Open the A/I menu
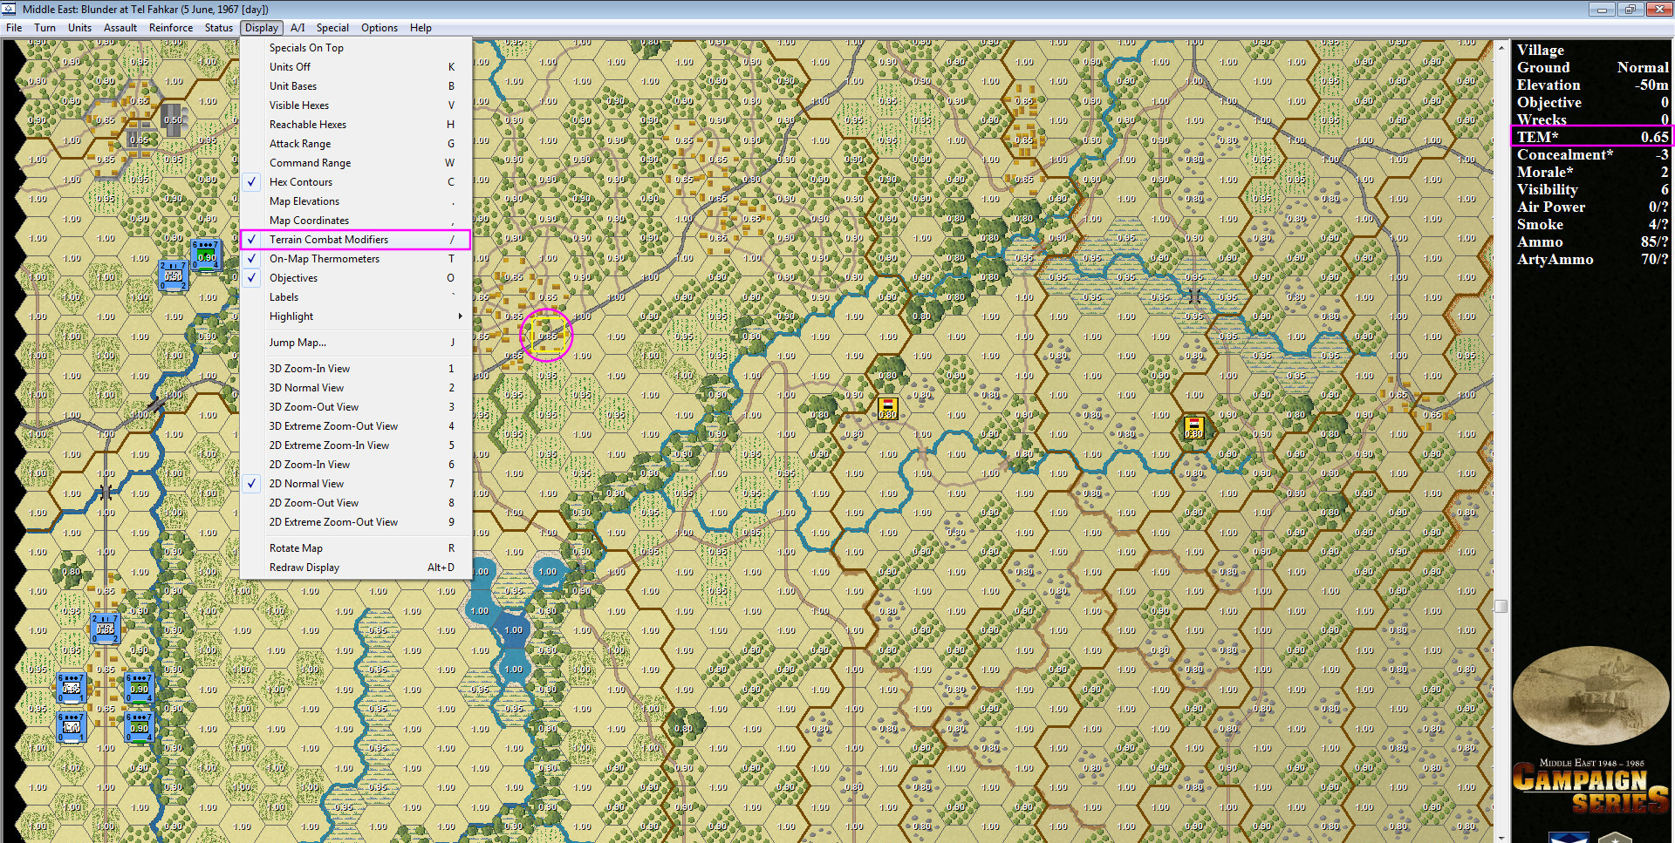Viewport: 1675px width, 843px height. [297, 28]
